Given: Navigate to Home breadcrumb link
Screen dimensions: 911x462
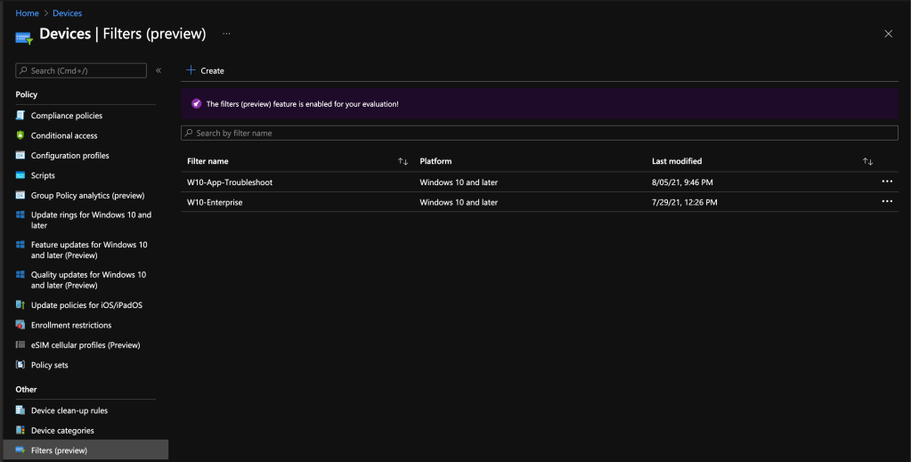Looking at the screenshot, I should click(x=27, y=13).
